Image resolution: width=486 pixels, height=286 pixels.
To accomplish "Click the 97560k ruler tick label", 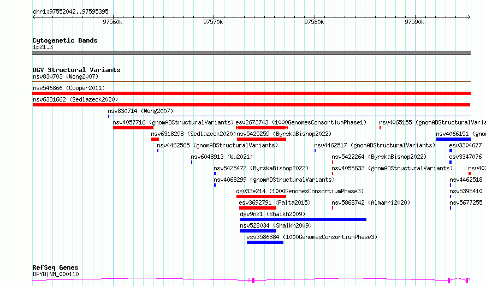I will coord(112,22).
